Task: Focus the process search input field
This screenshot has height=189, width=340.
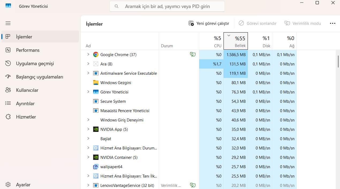Action: 167,6
